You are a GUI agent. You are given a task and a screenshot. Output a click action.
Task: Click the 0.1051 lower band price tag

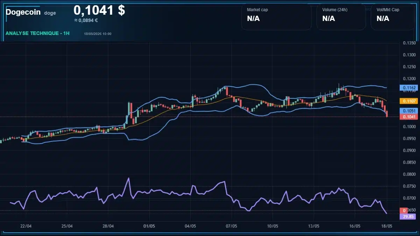point(408,110)
